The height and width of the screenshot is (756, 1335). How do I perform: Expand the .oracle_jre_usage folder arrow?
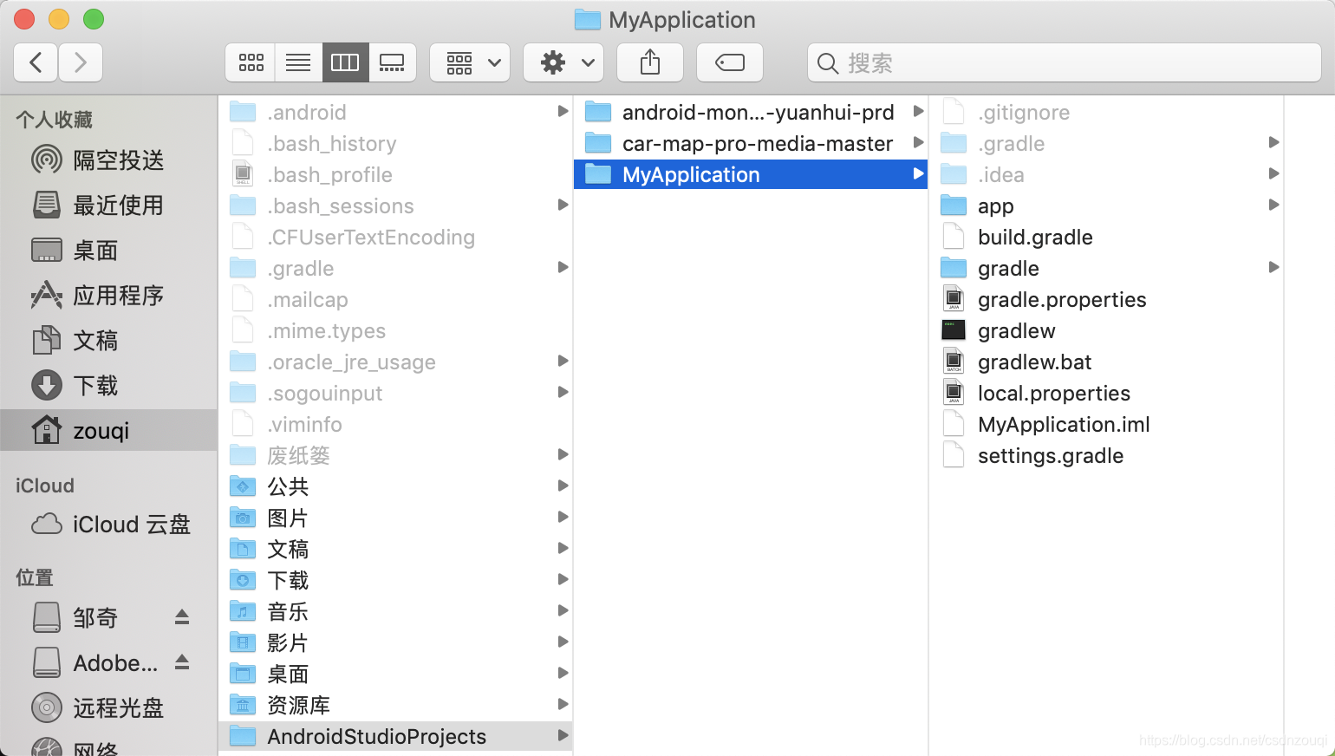click(x=563, y=362)
